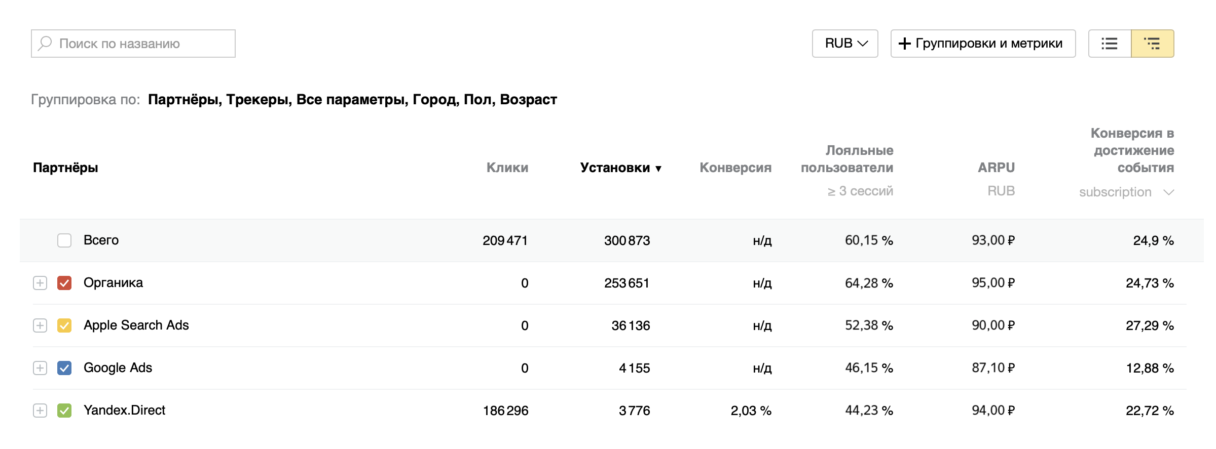The width and height of the screenshot is (1216, 449).
Task: Open the subscription event dropdown
Action: tap(1126, 192)
